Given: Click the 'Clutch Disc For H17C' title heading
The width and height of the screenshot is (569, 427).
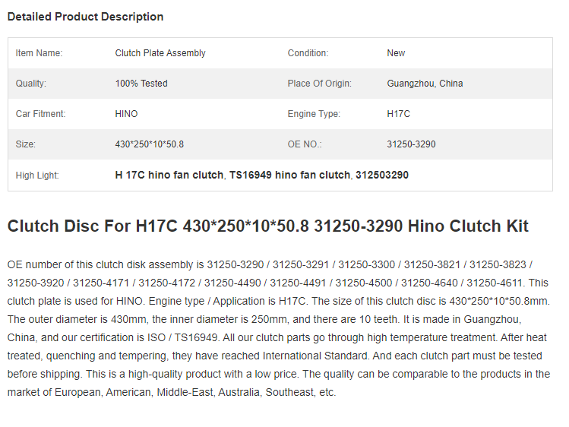Looking at the screenshot, I should (x=268, y=226).
